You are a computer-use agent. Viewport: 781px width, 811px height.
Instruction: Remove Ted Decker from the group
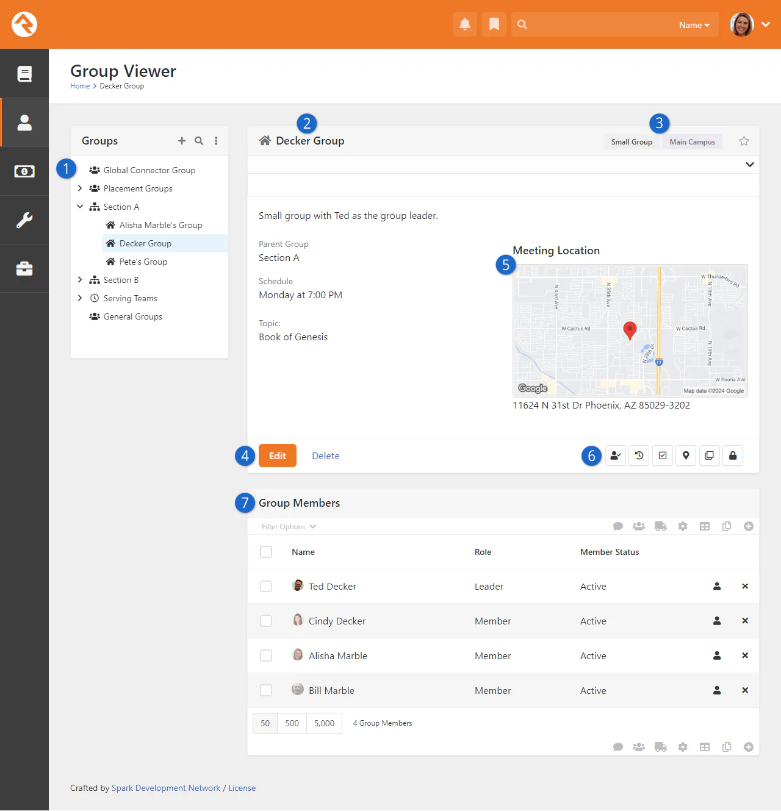(745, 586)
